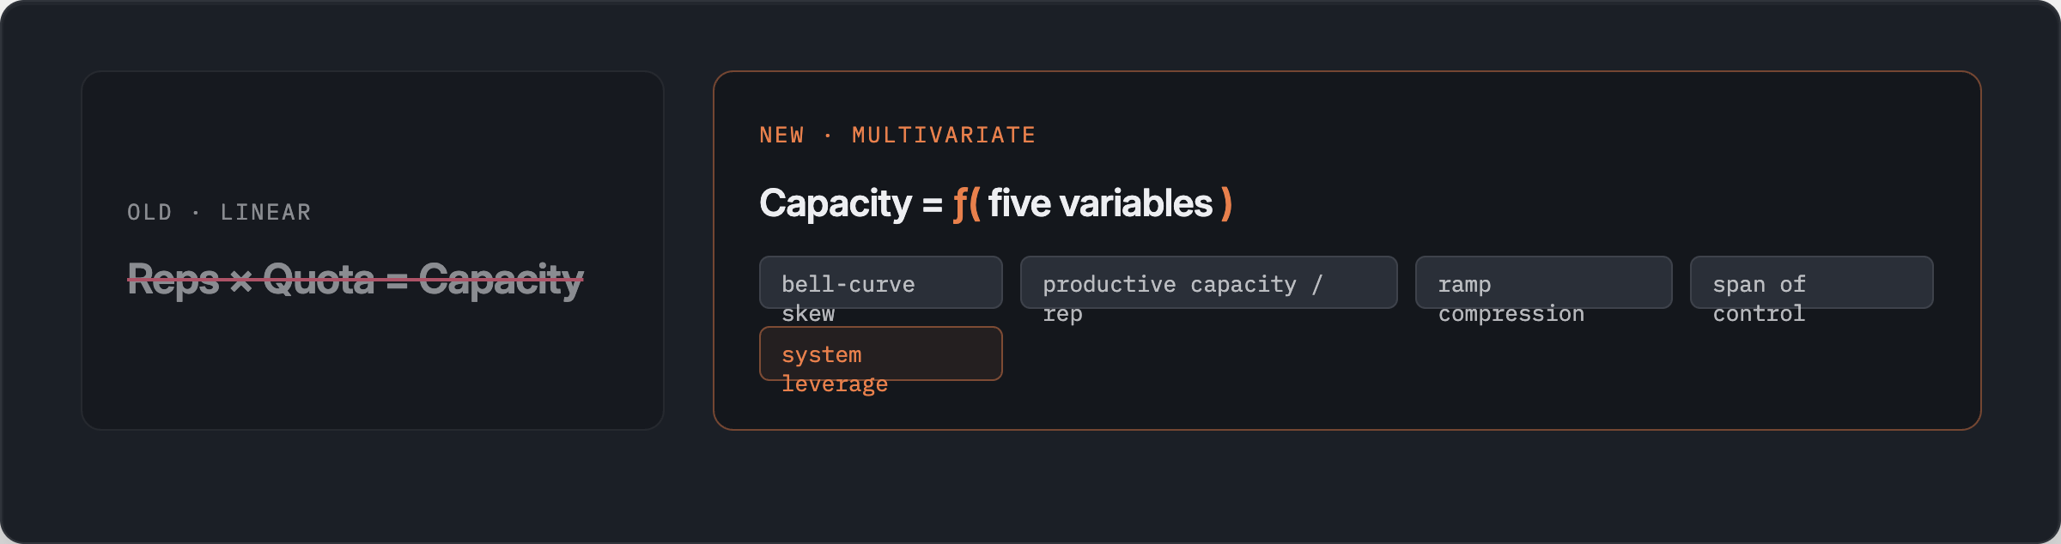Click the word NEW in the right card
The image size is (2061, 544).
click(782, 135)
